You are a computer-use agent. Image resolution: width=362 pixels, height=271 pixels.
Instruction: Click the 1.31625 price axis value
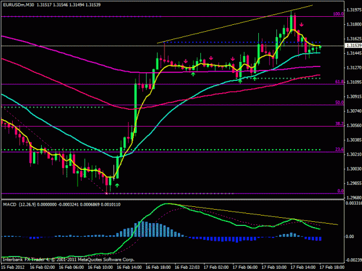click(x=354, y=39)
